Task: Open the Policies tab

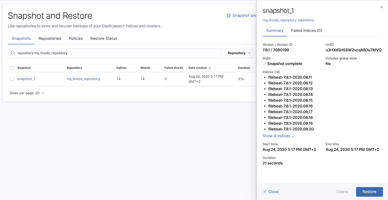Action: [76, 38]
